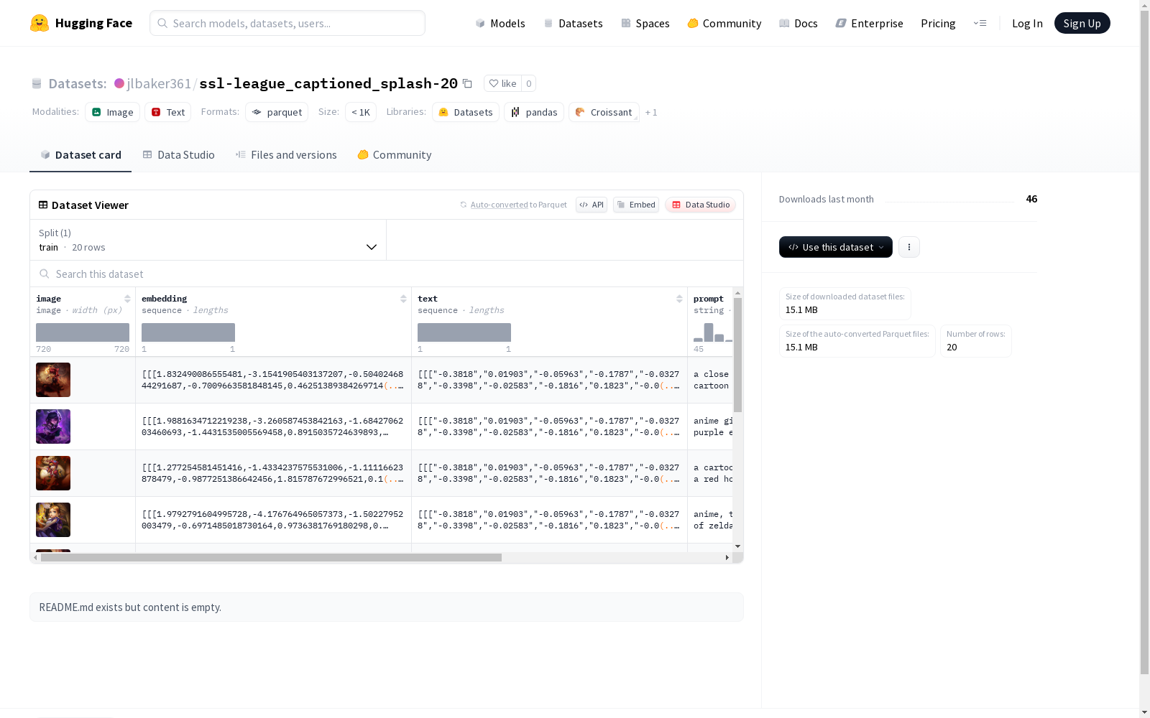Show the +1 more libraries
Image resolution: width=1150 pixels, height=718 pixels.
click(651, 112)
